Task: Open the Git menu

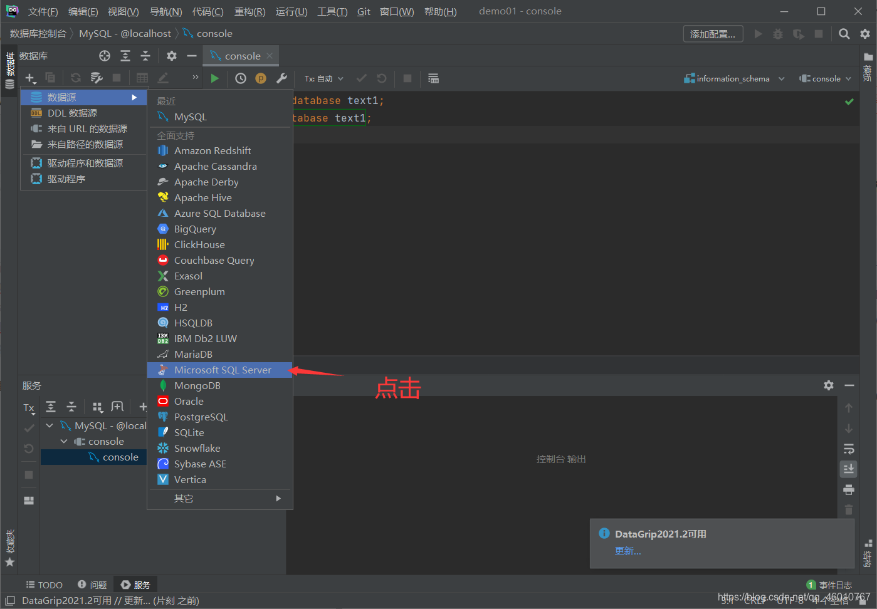Action: click(364, 11)
